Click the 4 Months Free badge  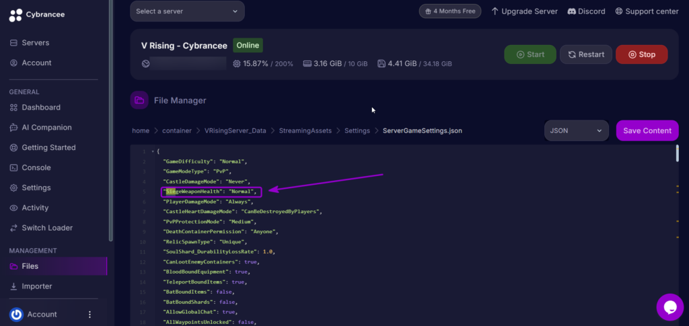pyautogui.click(x=450, y=11)
